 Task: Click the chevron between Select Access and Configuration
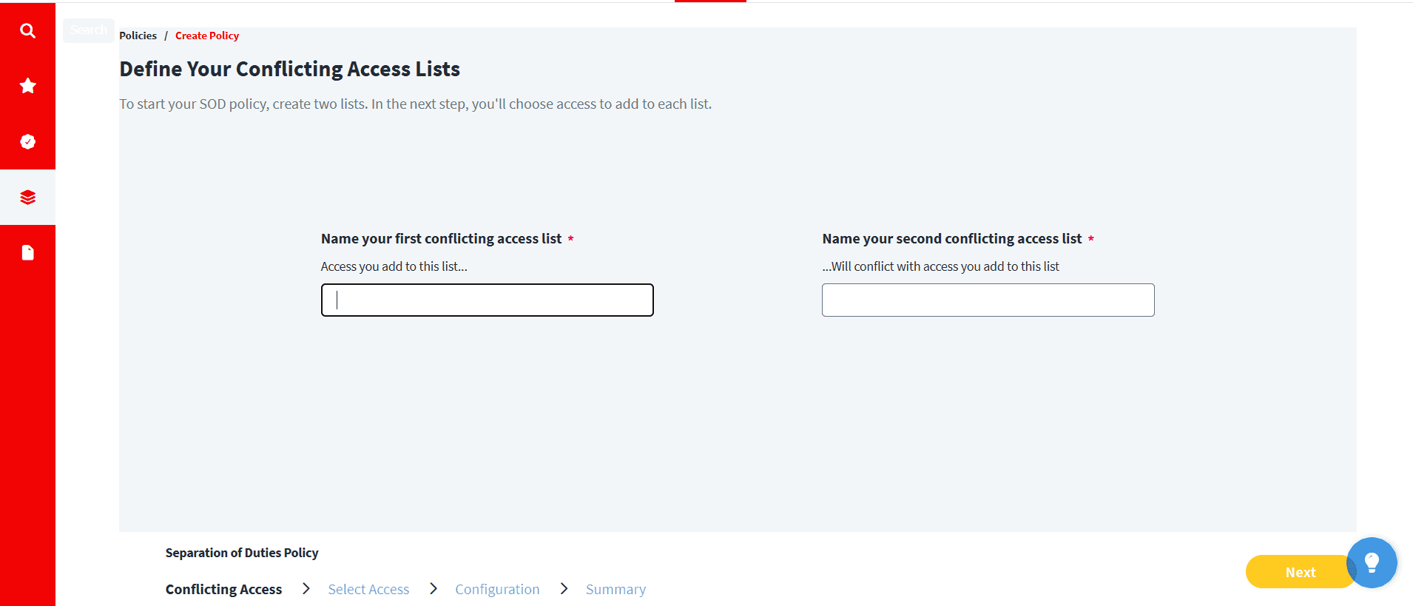[432, 588]
